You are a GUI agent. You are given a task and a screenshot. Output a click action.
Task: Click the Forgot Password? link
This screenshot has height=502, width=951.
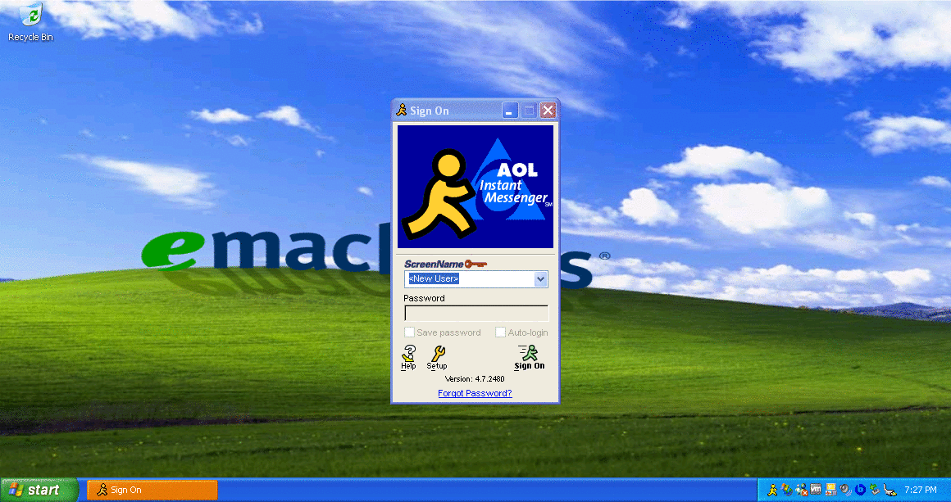tap(475, 393)
